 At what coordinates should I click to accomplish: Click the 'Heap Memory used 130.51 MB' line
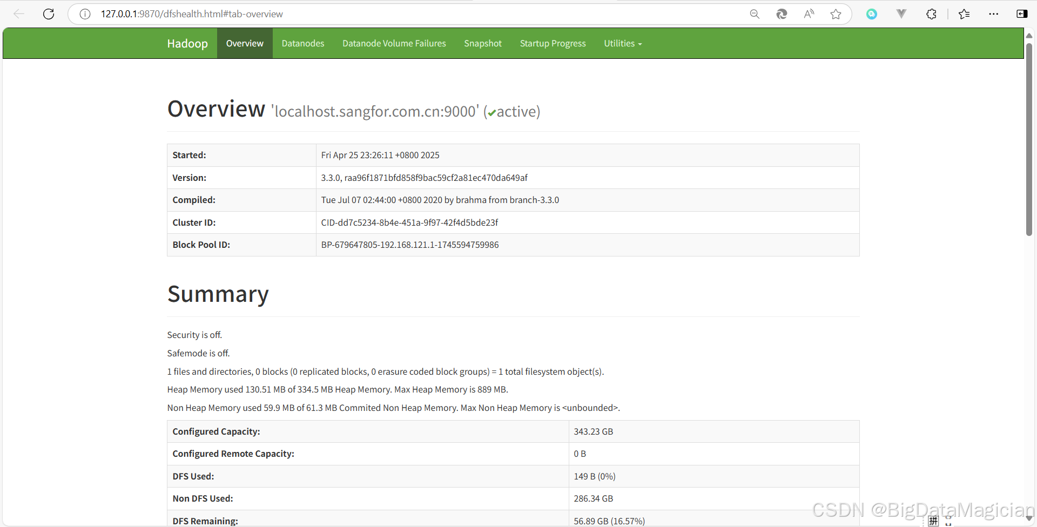(338, 389)
